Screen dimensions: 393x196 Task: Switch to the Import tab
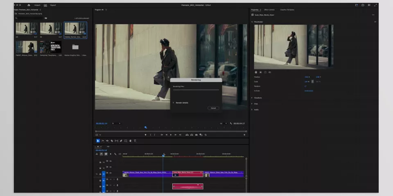[37, 5]
